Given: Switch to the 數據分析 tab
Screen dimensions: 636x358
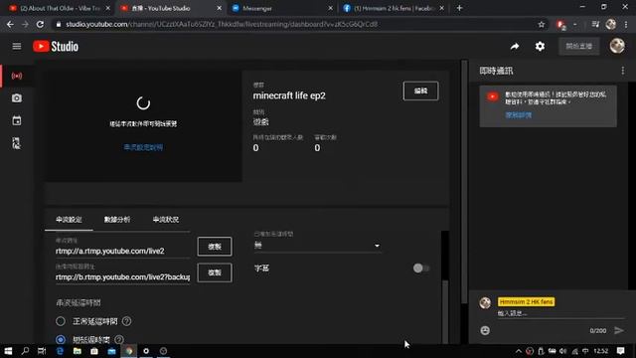Looking at the screenshot, I should click(x=117, y=220).
